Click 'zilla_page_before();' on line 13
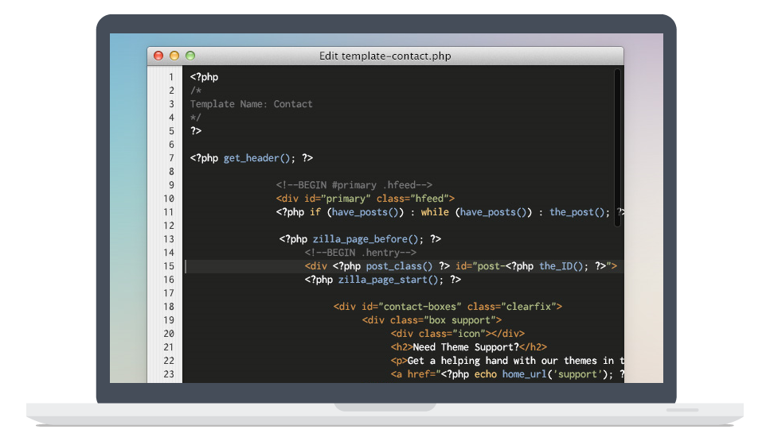Screen dimensions: 766x437 point(368,239)
